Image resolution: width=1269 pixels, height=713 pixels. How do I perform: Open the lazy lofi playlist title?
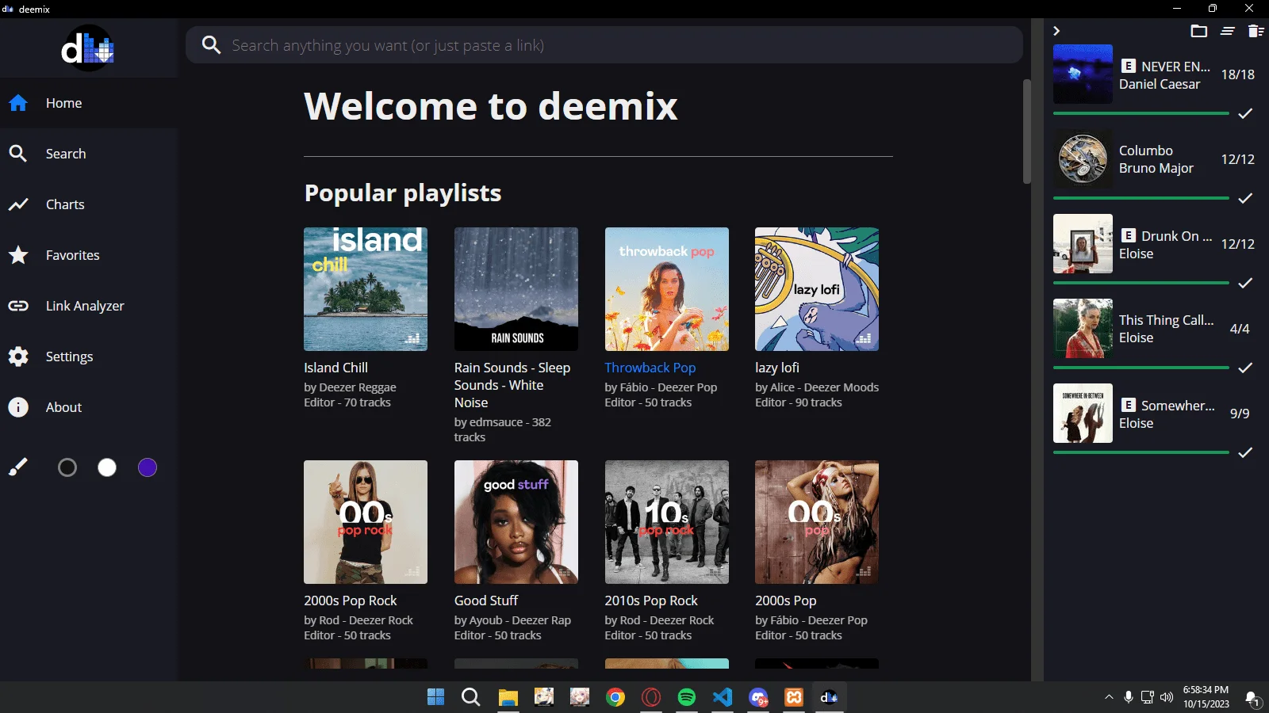(x=777, y=368)
